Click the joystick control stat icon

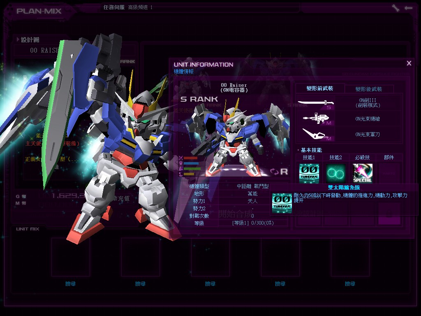click(181, 174)
